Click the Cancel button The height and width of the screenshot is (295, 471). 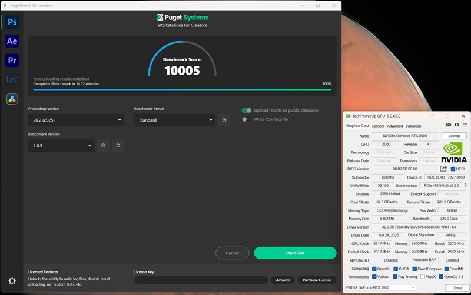232,253
